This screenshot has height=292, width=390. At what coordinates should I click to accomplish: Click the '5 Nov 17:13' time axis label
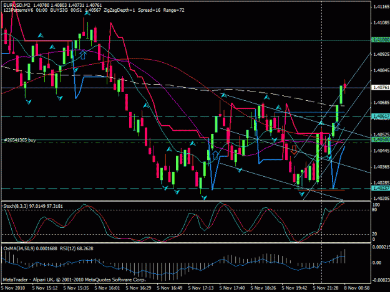click(x=201, y=288)
